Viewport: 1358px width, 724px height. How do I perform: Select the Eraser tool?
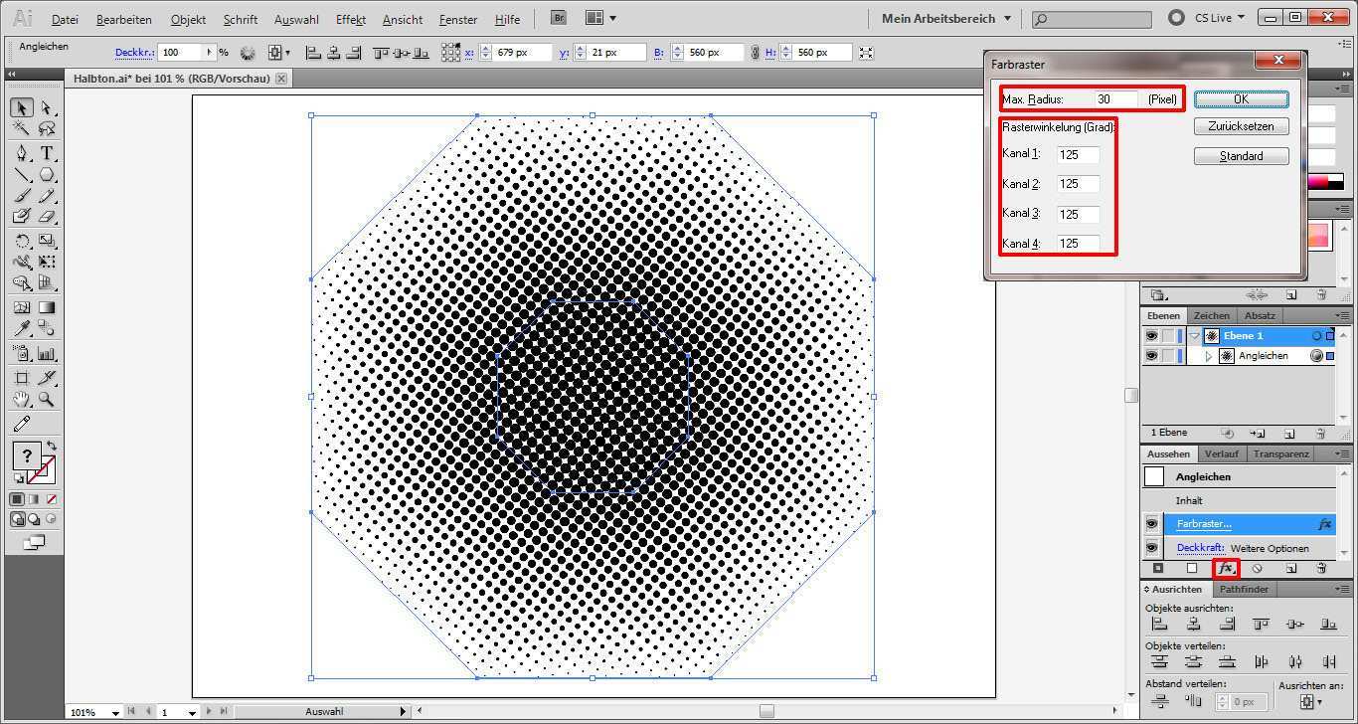pos(47,217)
